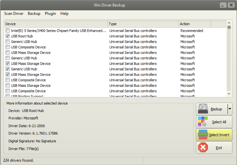The image size is (237, 165).
Task: Click the Intel row's 'Universal Serial Bus controllers' cell
Action: pyautogui.click(x=133, y=31)
